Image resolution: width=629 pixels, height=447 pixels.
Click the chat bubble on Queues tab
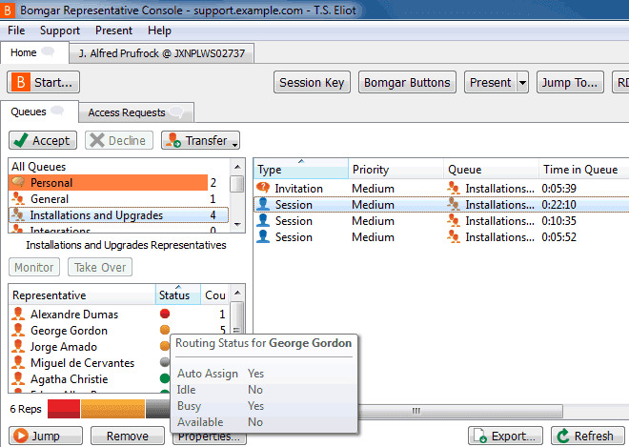point(57,111)
